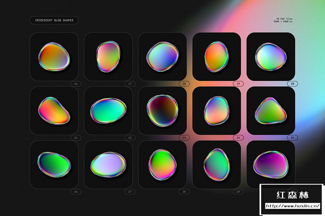
Task: Select the orange-green egg blob in card 19
Action: click(217, 56)
